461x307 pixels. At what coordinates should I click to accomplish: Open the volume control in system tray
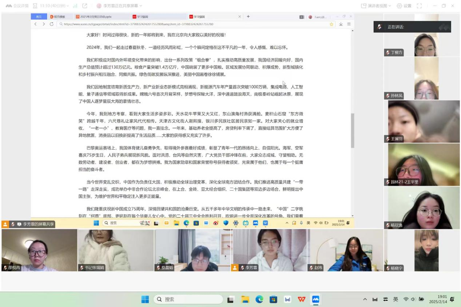click(x=413, y=299)
